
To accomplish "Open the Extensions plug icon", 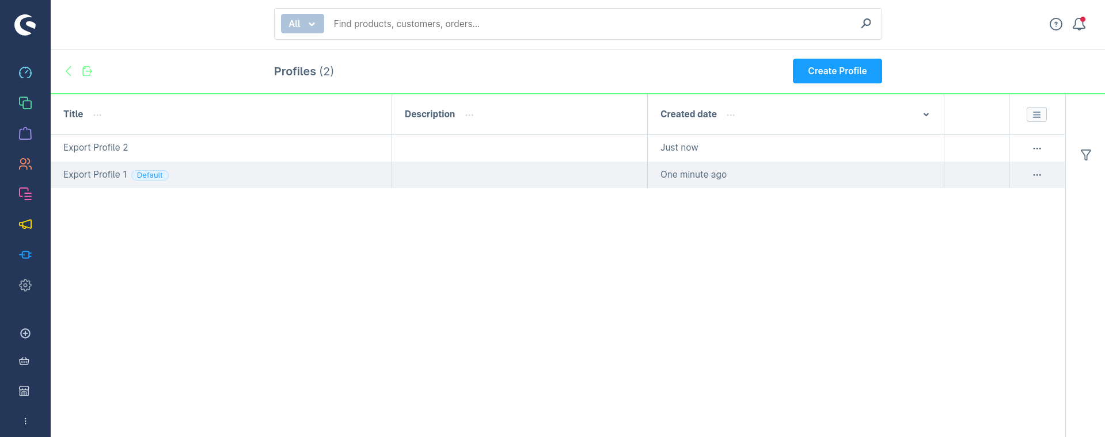I will point(25,255).
